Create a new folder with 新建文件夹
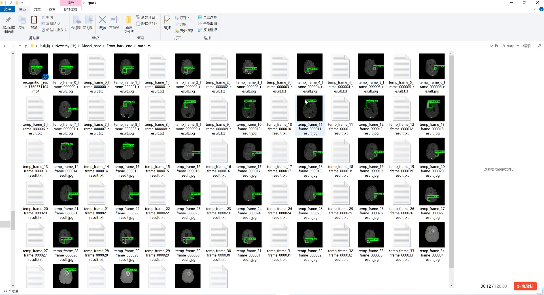This screenshot has height=295, width=544. coord(129,25)
